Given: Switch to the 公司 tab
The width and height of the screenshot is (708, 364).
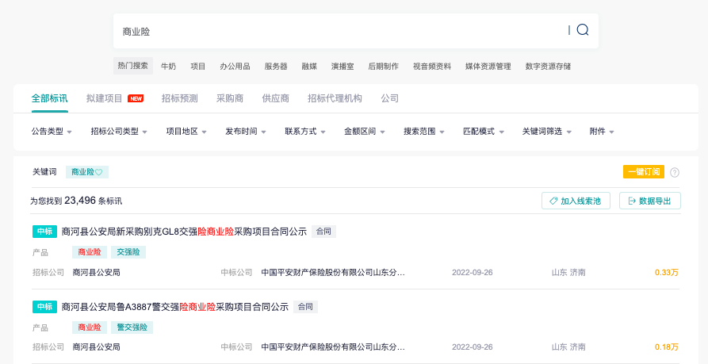Looking at the screenshot, I should (x=389, y=98).
